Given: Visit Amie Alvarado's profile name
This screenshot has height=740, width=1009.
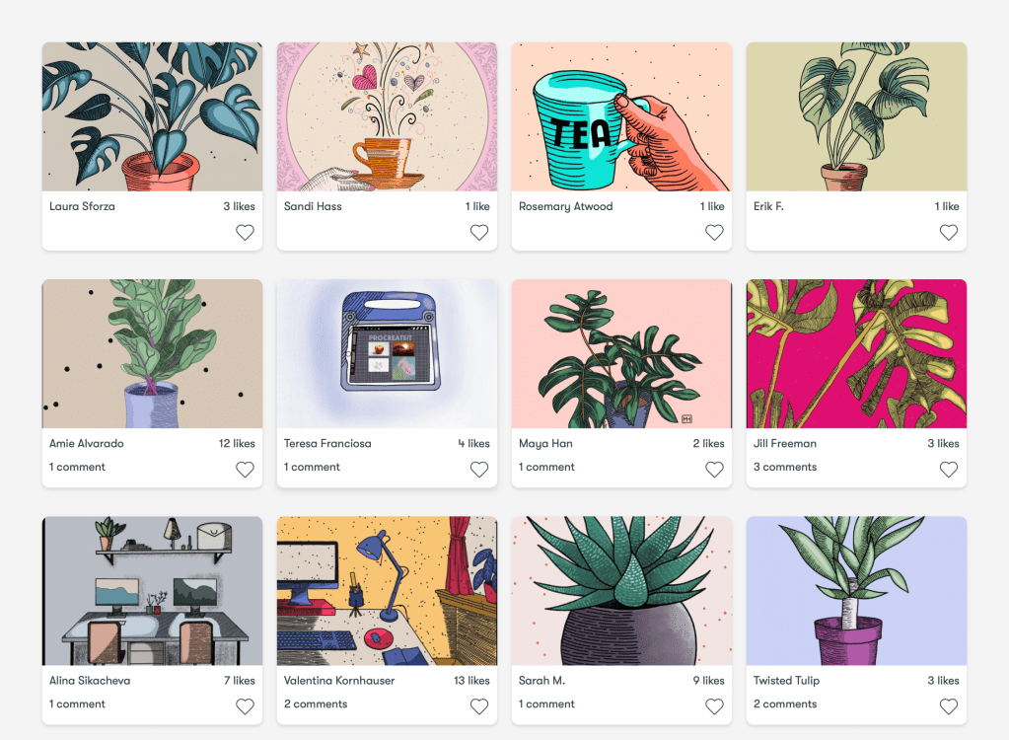Looking at the screenshot, I should pos(86,443).
